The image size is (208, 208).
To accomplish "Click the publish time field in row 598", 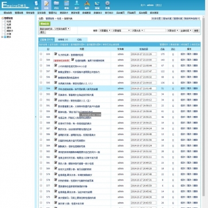I will [x=144, y=66].
